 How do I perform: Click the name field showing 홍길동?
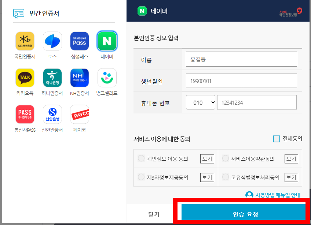(241, 59)
